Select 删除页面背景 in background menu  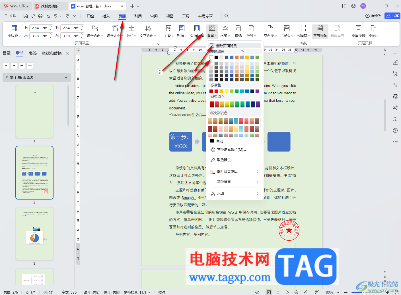[x=235, y=46]
